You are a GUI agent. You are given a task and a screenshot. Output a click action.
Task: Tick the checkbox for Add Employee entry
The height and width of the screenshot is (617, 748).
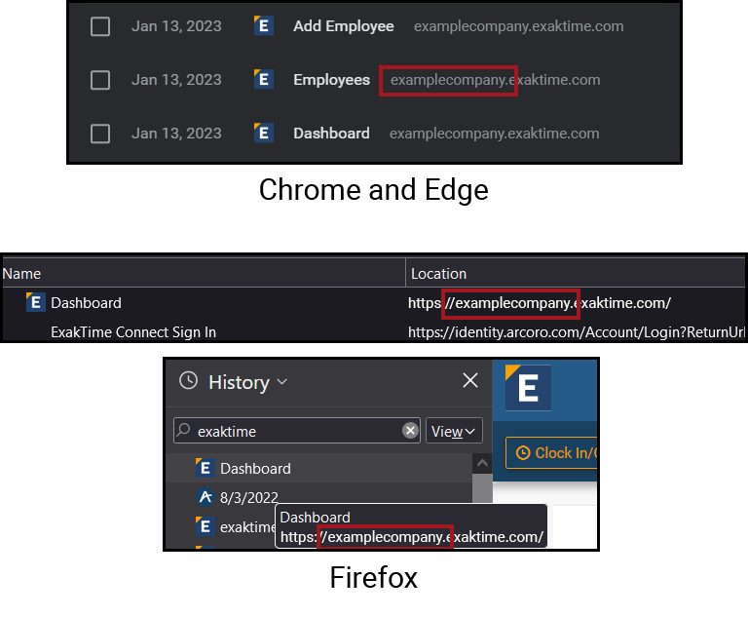click(100, 26)
